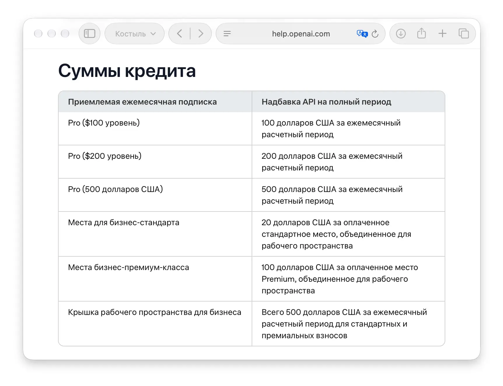Toggle the Safari sidebar icon
The width and height of the screenshot is (503, 386).
click(x=90, y=34)
